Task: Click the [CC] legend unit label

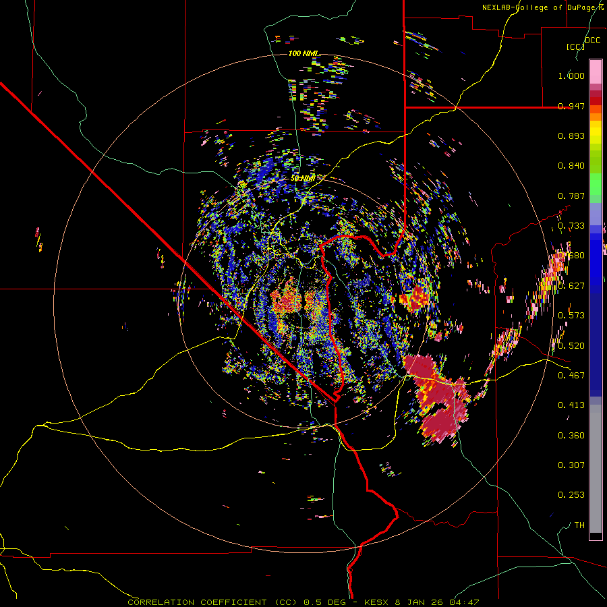Action: tap(576, 47)
